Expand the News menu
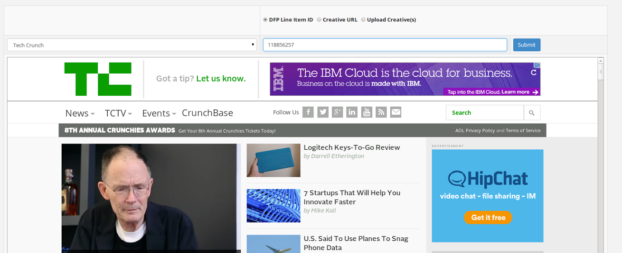Image resolution: width=622 pixels, height=253 pixels. point(80,113)
